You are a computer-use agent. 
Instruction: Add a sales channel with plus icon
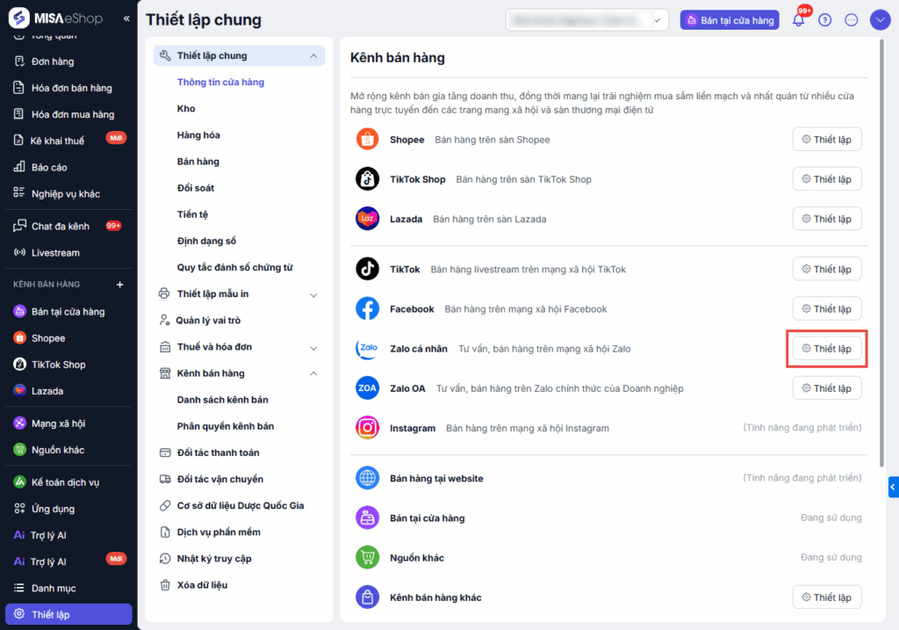click(119, 284)
